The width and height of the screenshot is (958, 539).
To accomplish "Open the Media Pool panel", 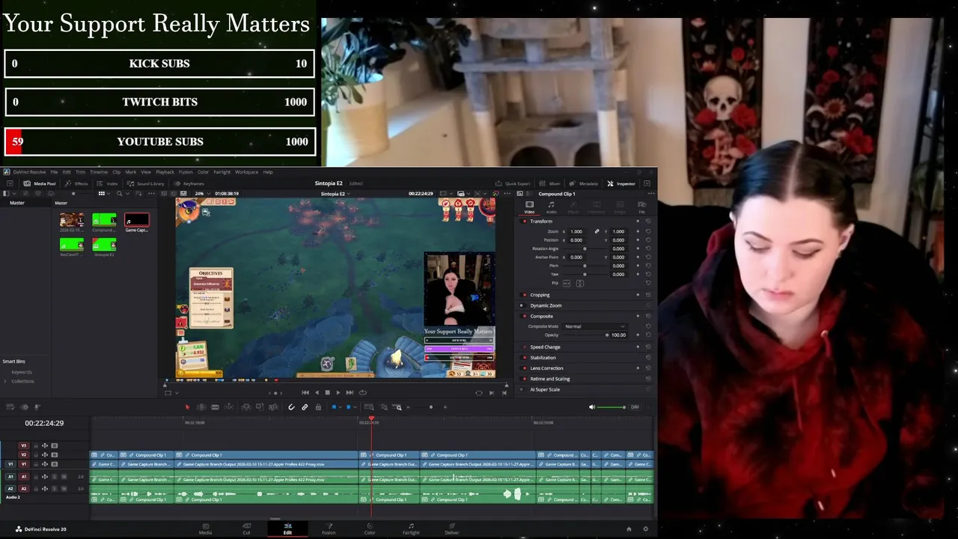I will tap(40, 183).
